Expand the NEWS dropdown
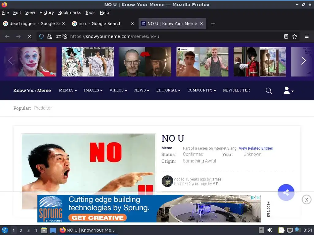314x235 pixels. click(142, 90)
